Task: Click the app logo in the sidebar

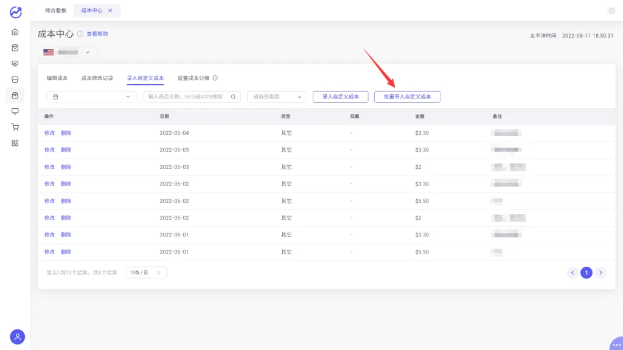Action: tap(15, 12)
